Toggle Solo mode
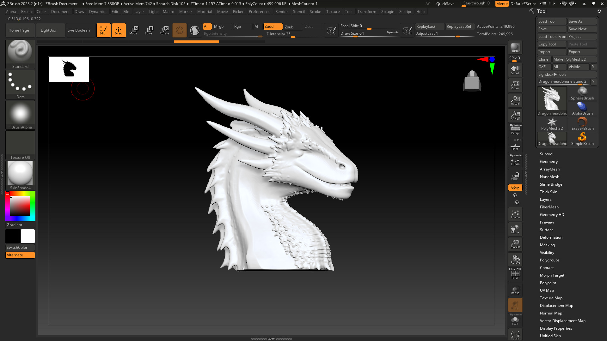Image resolution: width=607 pixels, height=341 pixels. coord(515,320)
